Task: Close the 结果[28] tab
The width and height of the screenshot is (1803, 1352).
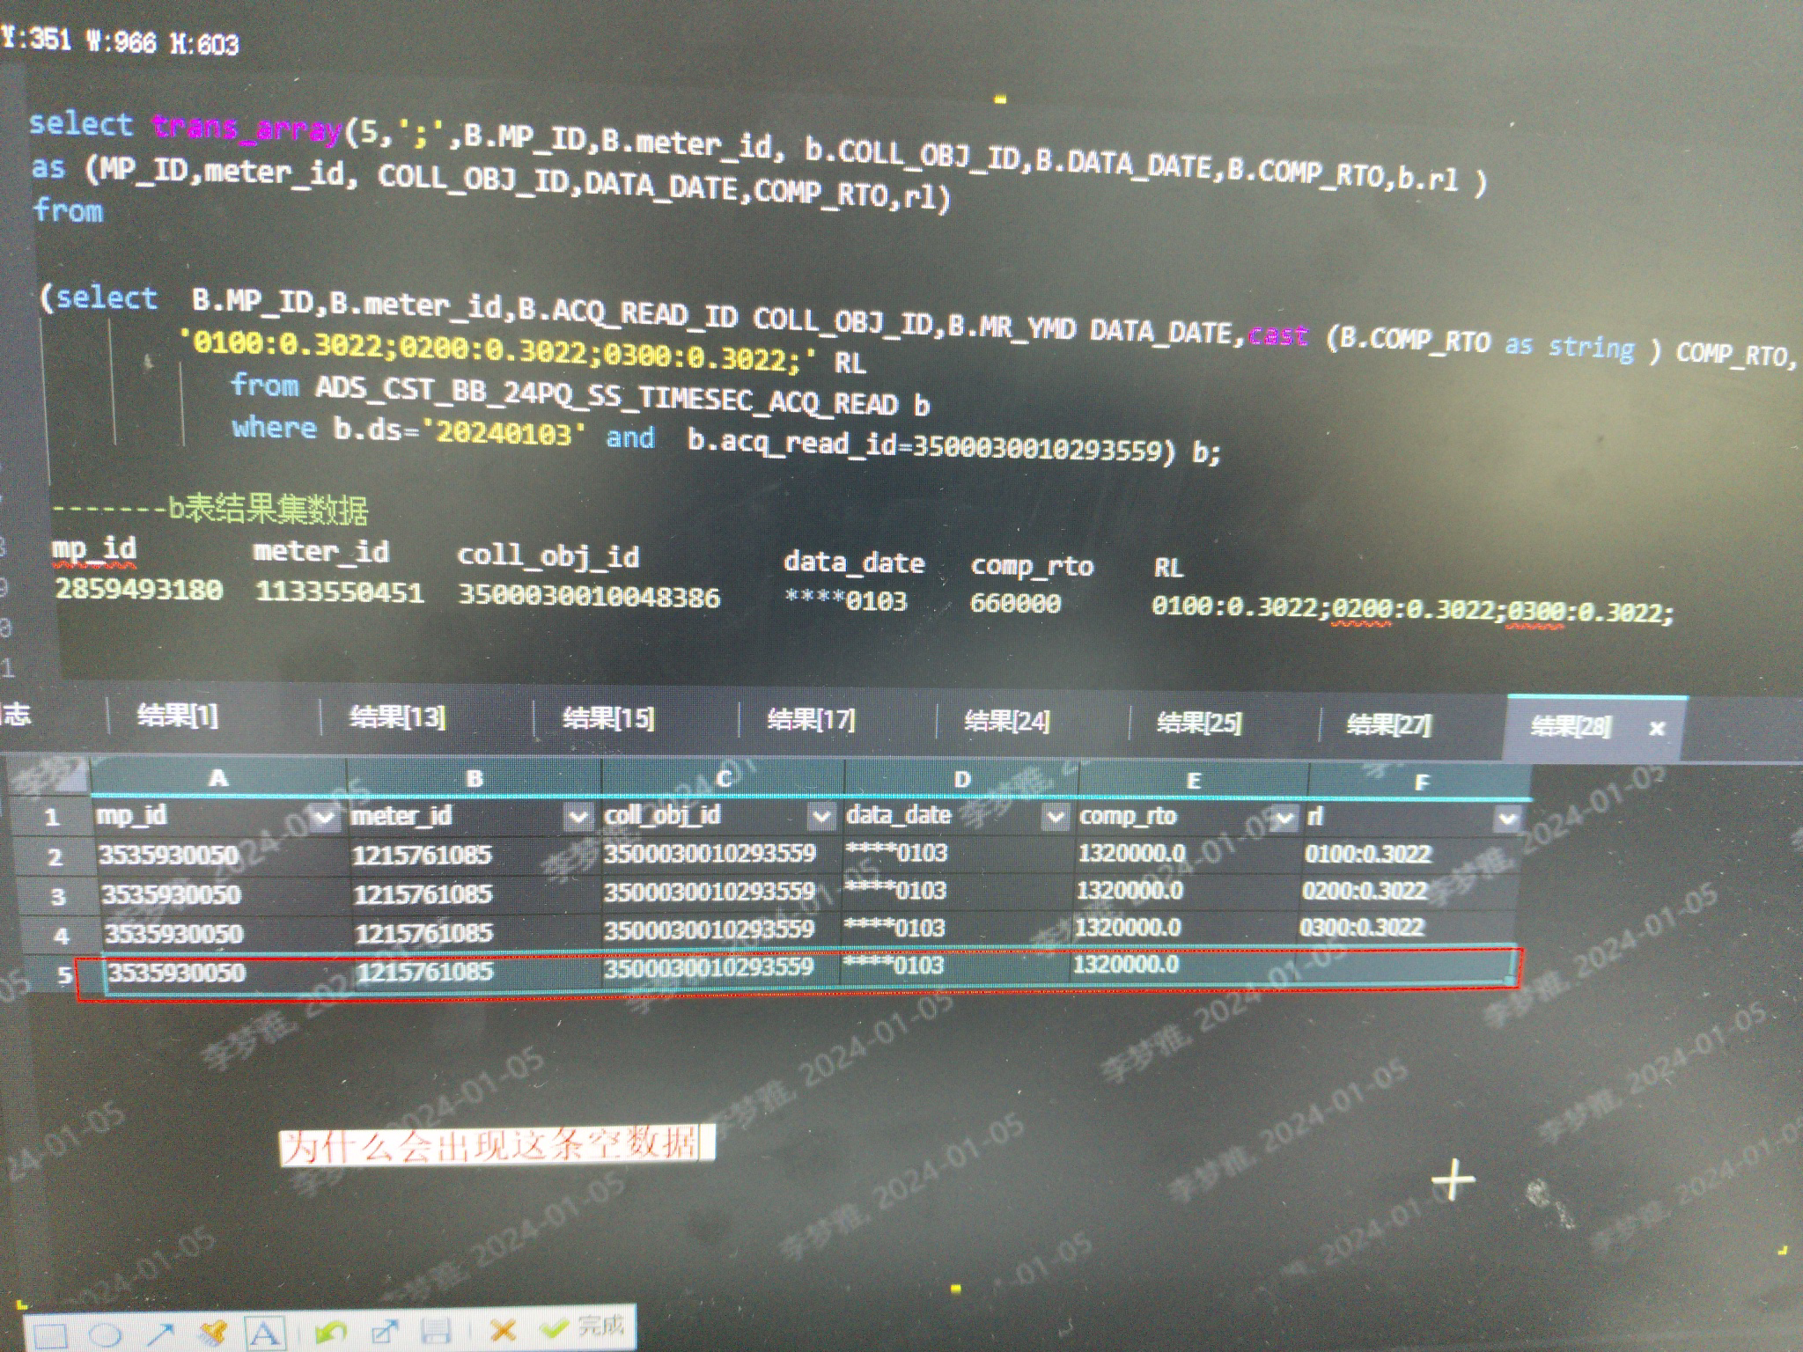Action: (1657, 728)
